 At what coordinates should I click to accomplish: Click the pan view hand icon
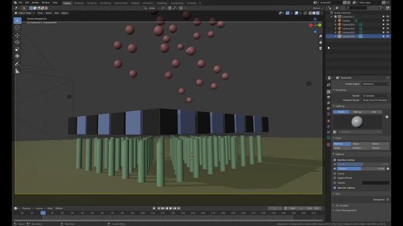(x=321, y=42)
